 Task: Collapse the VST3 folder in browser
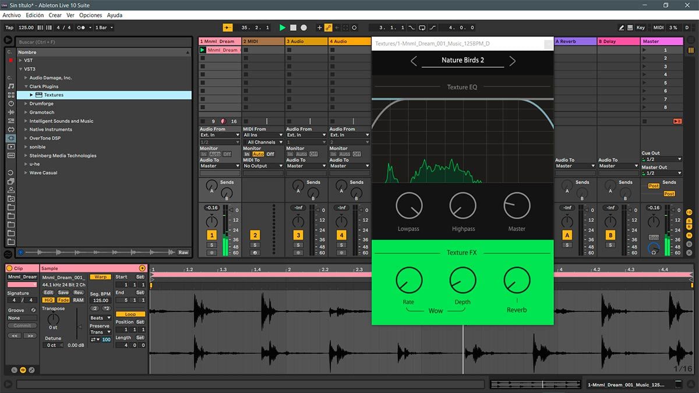point(21,69)
